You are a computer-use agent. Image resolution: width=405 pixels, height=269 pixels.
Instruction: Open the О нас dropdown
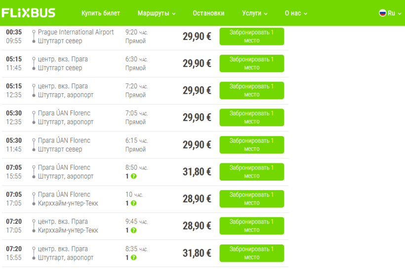click(296, 13)
